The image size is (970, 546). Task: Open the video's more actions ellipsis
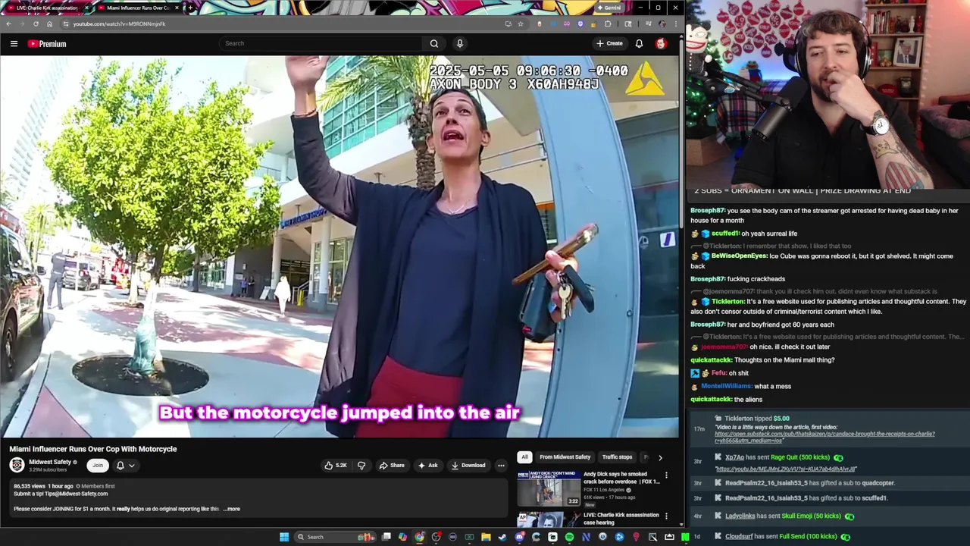point(501,466)
